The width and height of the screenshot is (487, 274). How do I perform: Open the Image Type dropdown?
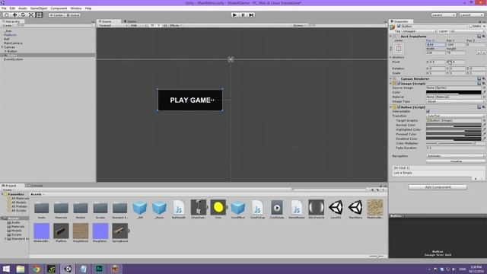[x=456, y=101]
